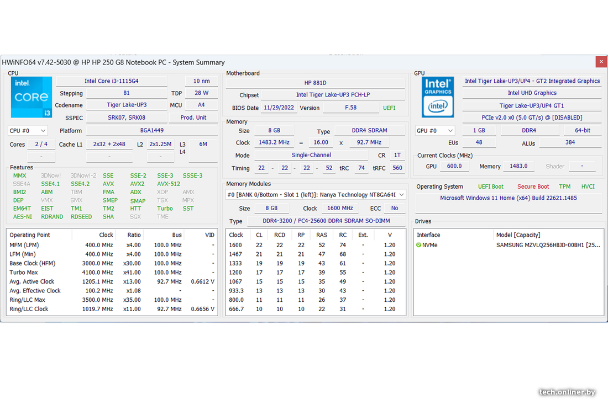The height and width of the screenshot is (405, 608).
Task: Click the green NVMe status check icon
Action: pos(419,245)
